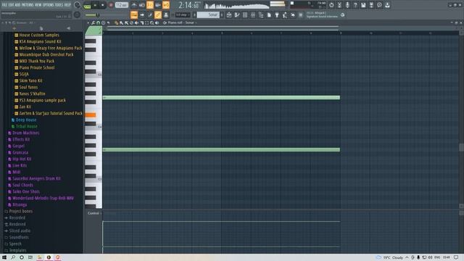
Task: Open the plugin picker plug icon
Action: coord(277,14)
